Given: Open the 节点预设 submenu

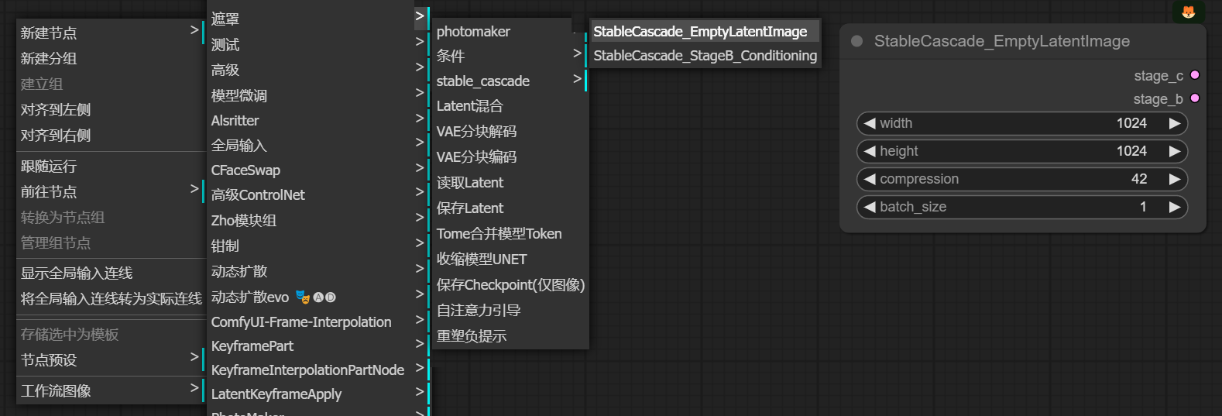Looking at the screenshot, I should tap(110, 359).
